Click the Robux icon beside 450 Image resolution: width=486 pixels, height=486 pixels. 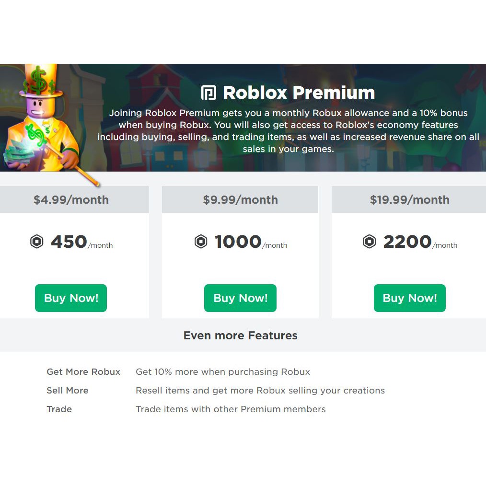pyautogui.click(x=37, y=242)
